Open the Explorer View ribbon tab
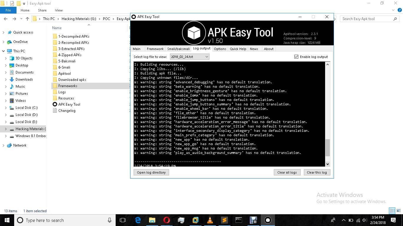Viewport: 403px width, 226px height. tap(59, 10)
